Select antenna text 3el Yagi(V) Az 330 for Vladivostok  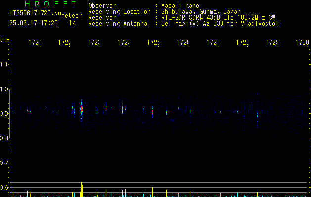tap(220, 23)
